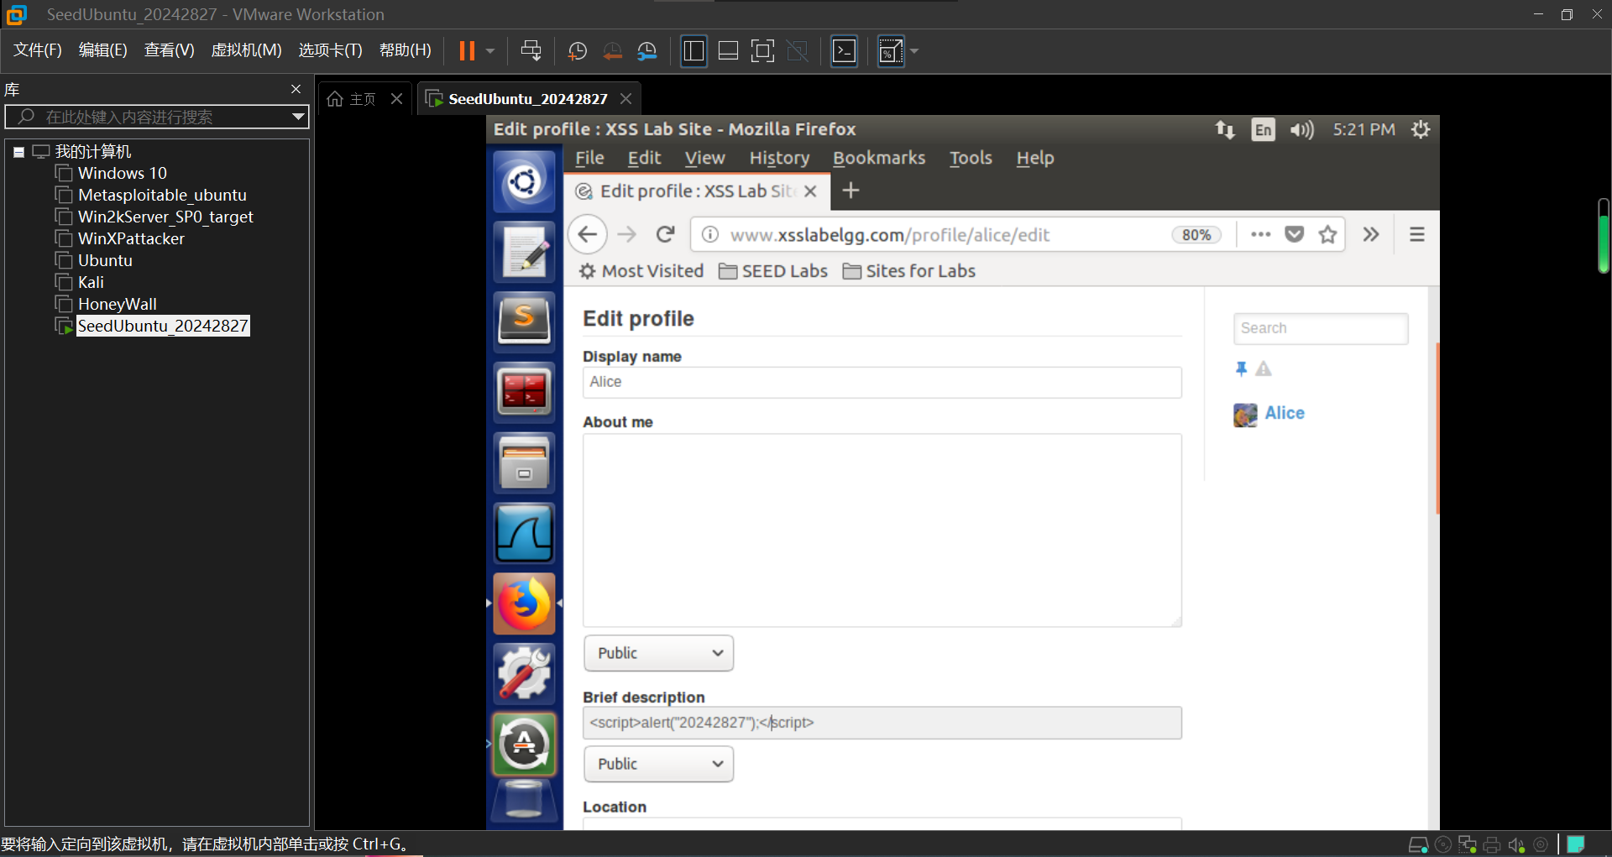The width and height of the screenshot is (1612, 857).
Task: Go back to the previous page
Action: point(588,234)
